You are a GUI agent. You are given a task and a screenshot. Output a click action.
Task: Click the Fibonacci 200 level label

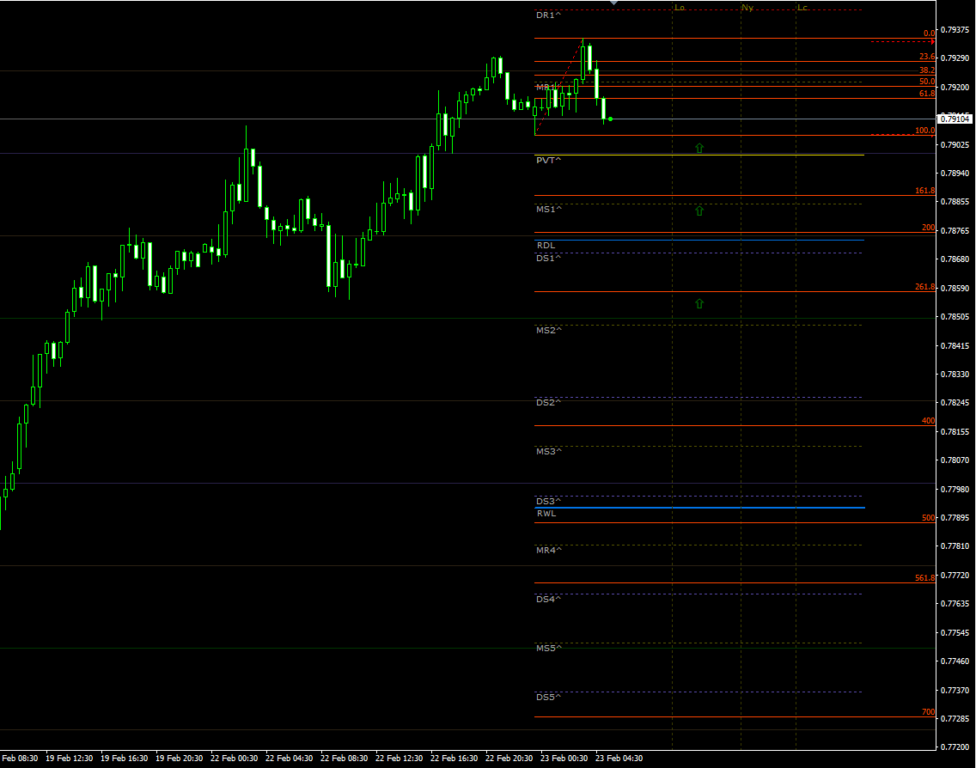[x=928, y=227]
